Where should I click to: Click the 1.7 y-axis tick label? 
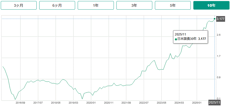point(219,56)
